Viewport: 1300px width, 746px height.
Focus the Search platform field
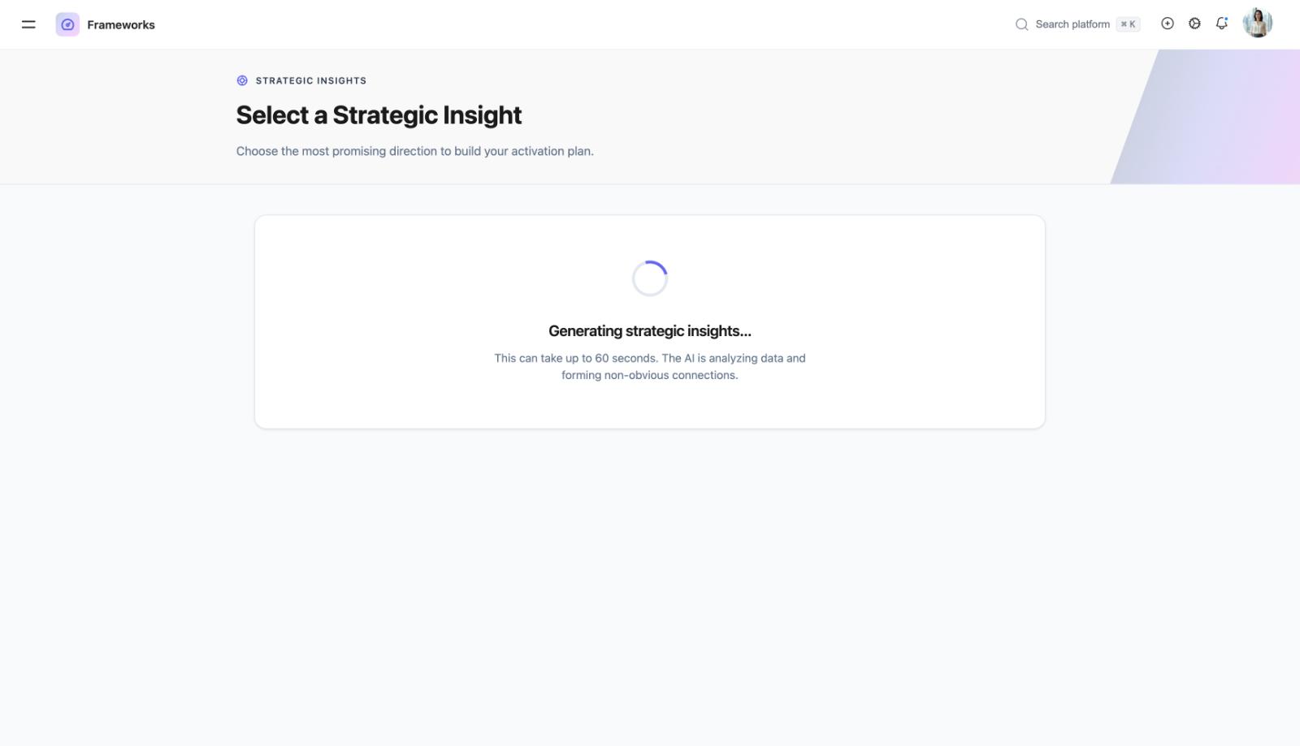click(1072, 24)
